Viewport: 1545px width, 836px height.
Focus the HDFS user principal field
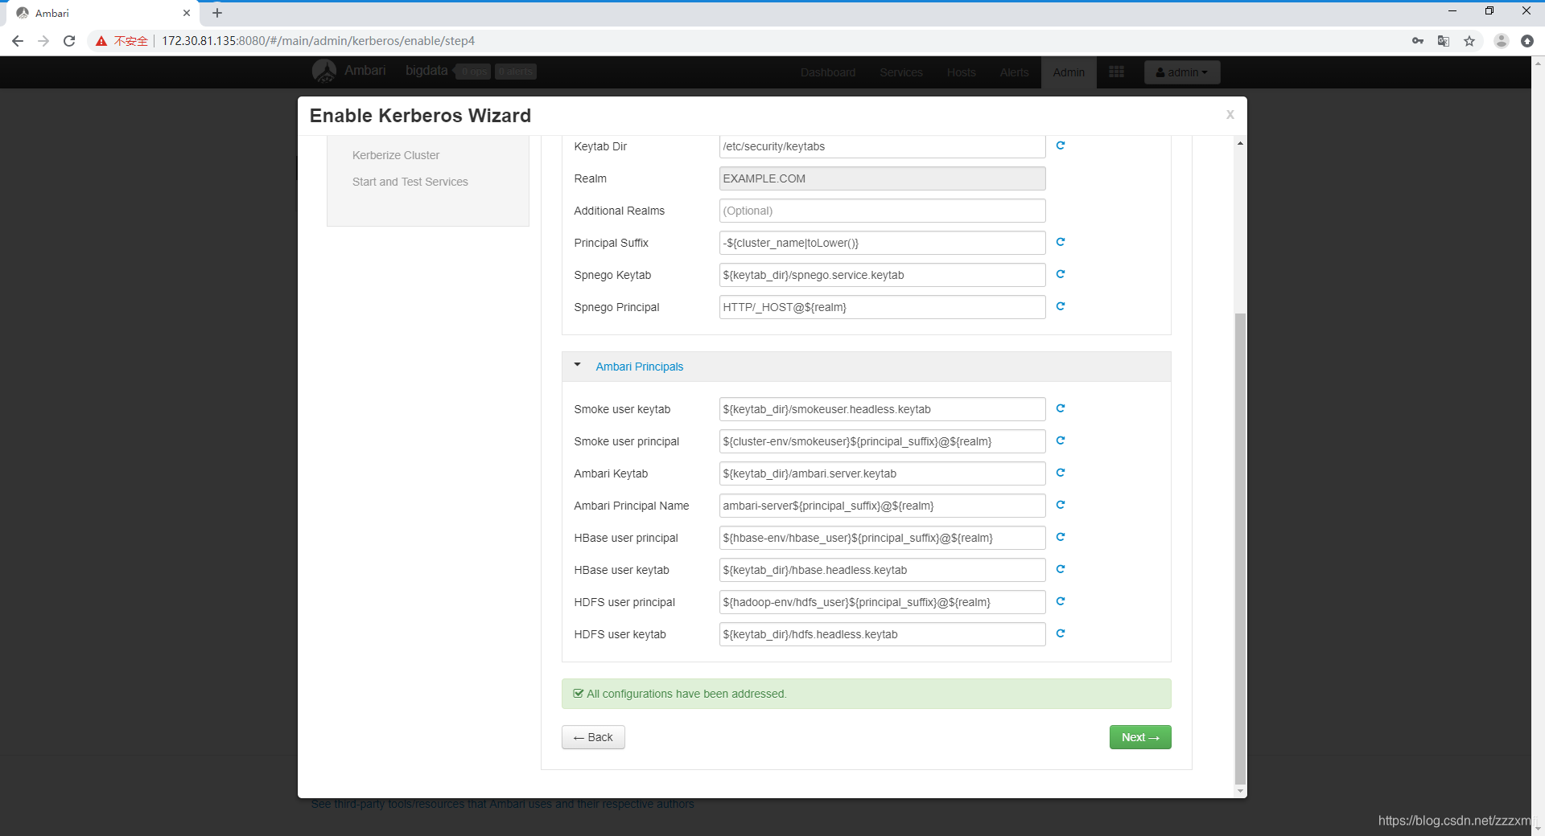(882, 602)
